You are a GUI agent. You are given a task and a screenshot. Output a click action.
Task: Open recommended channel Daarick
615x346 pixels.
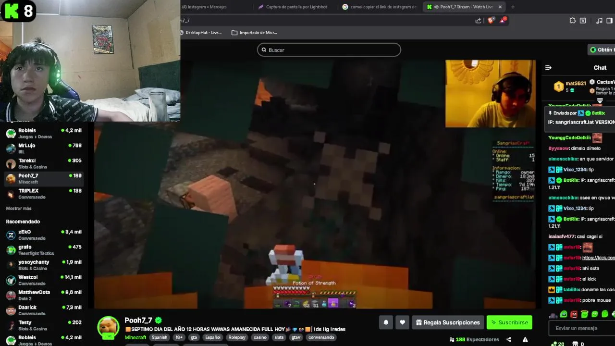coord(44,310)
